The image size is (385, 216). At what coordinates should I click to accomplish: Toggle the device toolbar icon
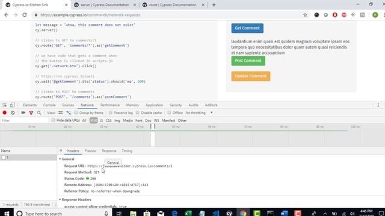[x=12, y=105]
